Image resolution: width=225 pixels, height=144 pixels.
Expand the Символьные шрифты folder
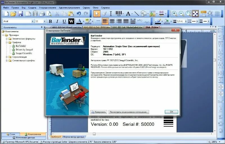click(x=6, y=61)
